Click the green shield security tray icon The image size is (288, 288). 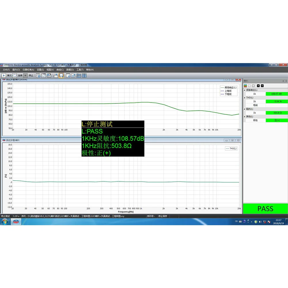coord(256,222)
